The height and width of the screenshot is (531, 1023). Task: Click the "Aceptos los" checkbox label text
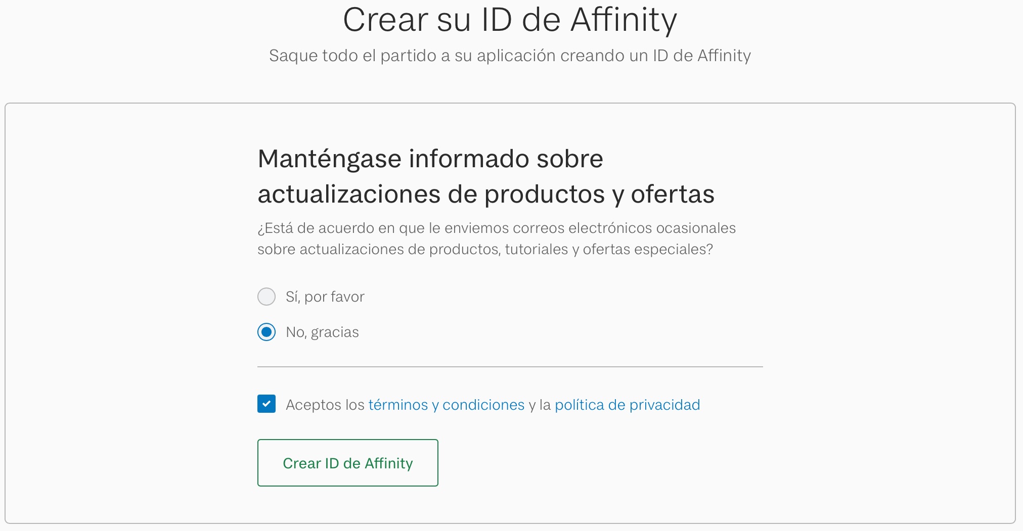coord(325,405)
